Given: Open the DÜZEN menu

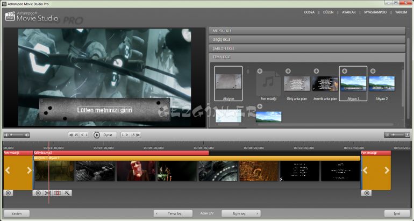Looking at the screenshot, I should pyautogui.click(x=328, y=12).
